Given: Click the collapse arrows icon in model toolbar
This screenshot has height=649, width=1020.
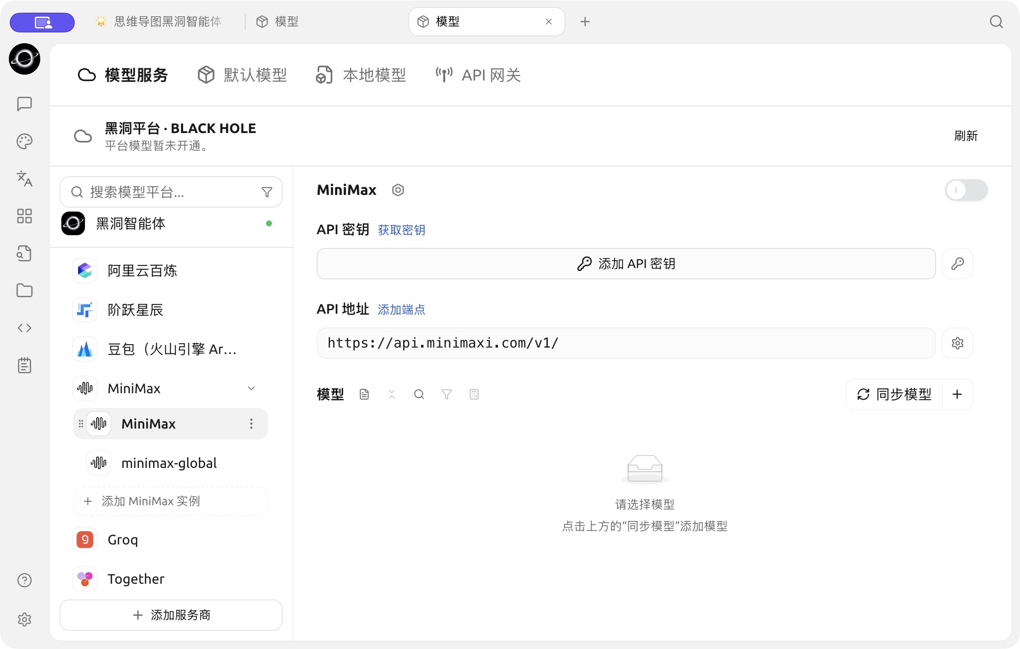Looking at the screenshot, I should tap(392, 394).
